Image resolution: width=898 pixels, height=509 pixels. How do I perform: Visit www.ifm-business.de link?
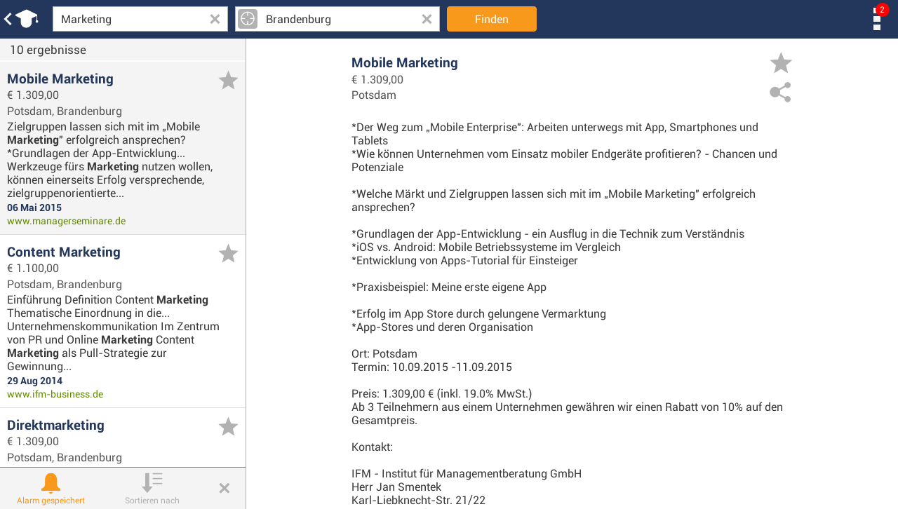coord(55,394)
